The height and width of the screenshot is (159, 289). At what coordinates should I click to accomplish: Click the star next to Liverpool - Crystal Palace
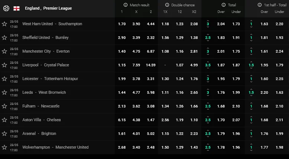pyautogui.click(x=4, y=65)
